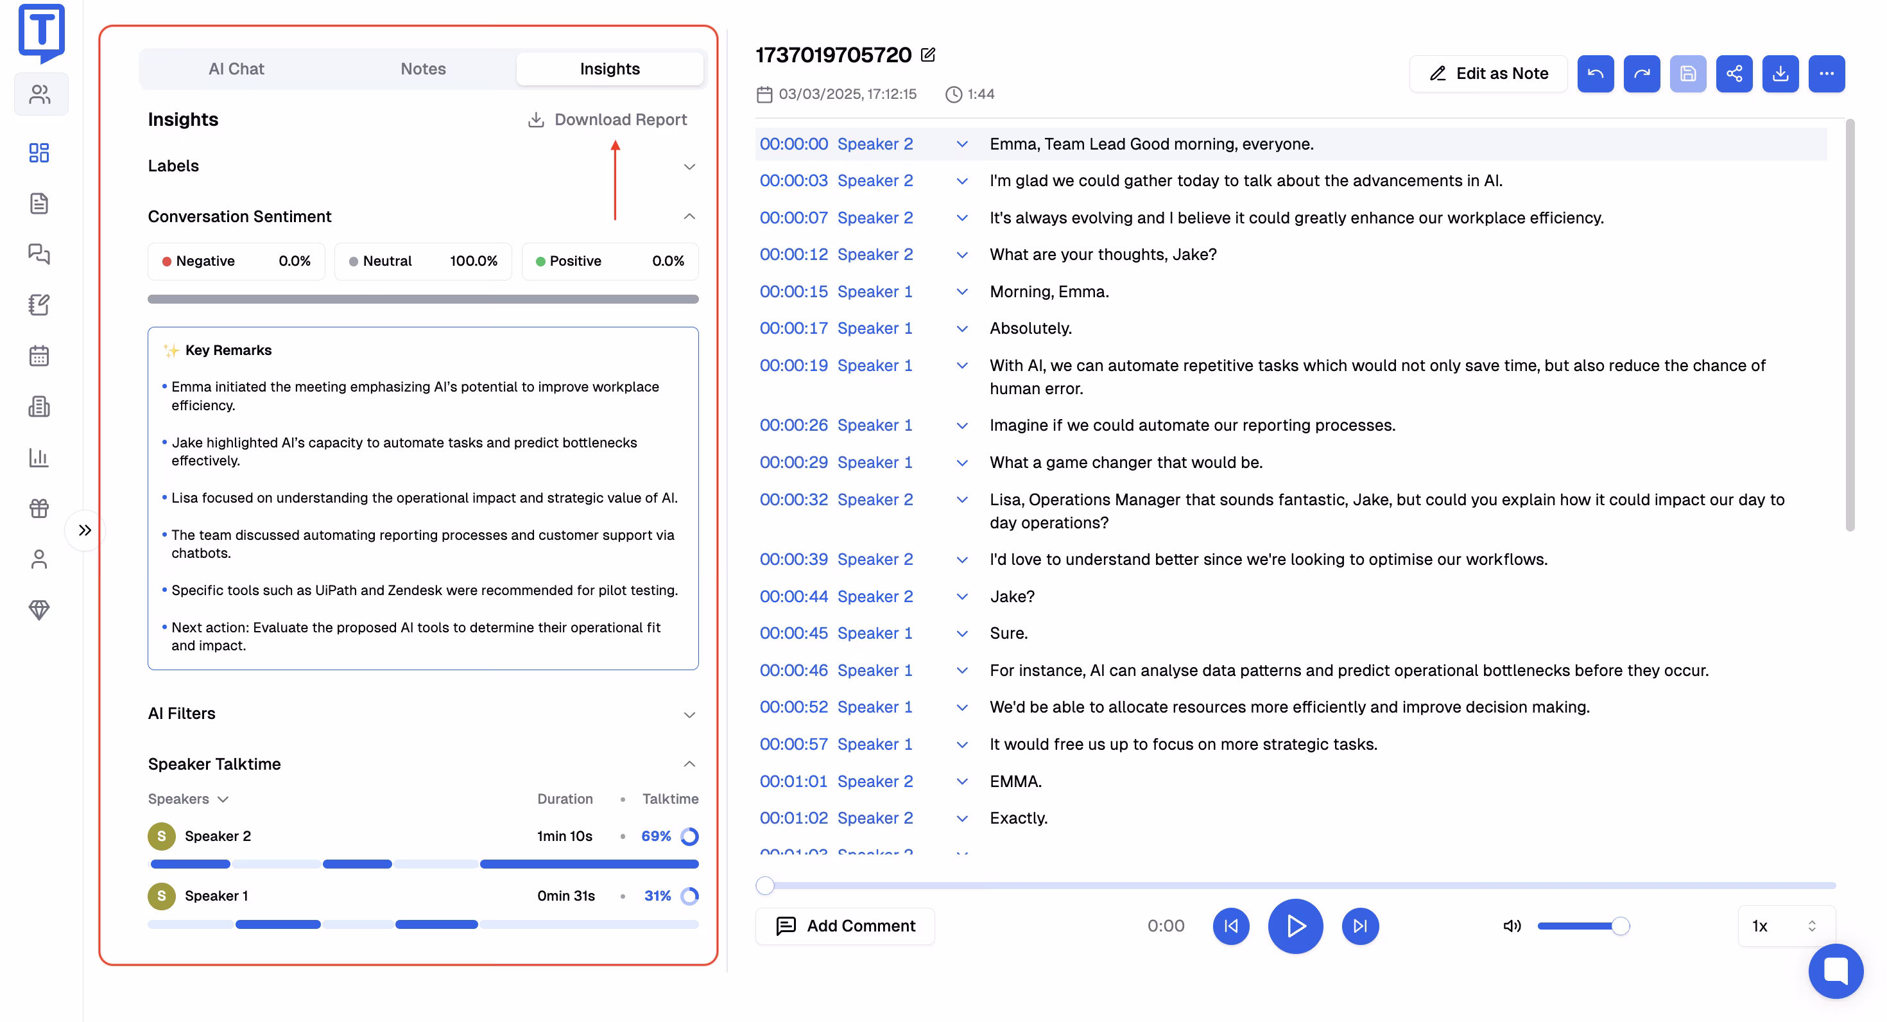This screenshot has height=1022, width=1887.
Task: Click the save disk icon
Action: (1688, 73)
